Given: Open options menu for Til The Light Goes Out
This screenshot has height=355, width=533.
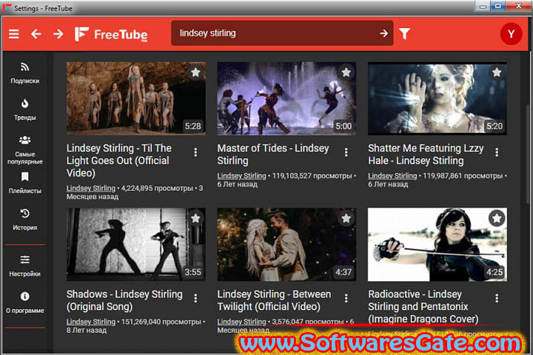Looking at the screenshot, I should pos(195,152).
